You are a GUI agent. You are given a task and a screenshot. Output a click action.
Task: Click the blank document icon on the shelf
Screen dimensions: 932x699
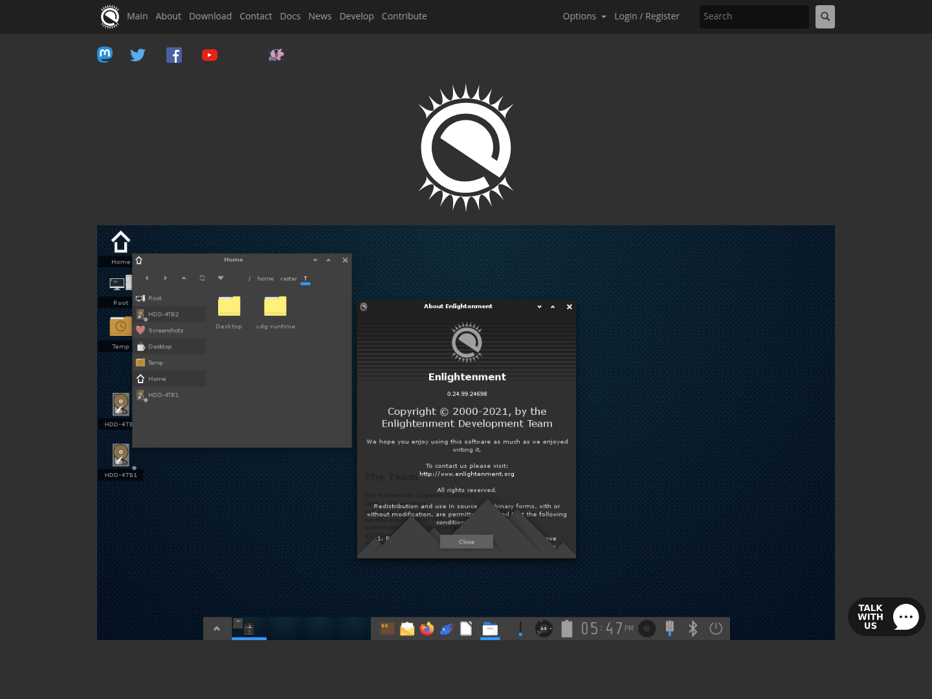(466, 628)
